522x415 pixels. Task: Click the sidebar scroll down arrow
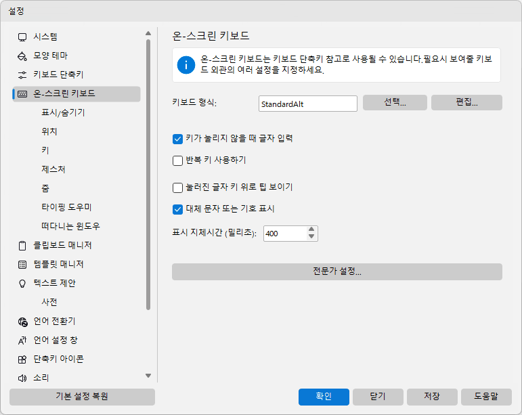coord(148,376)
